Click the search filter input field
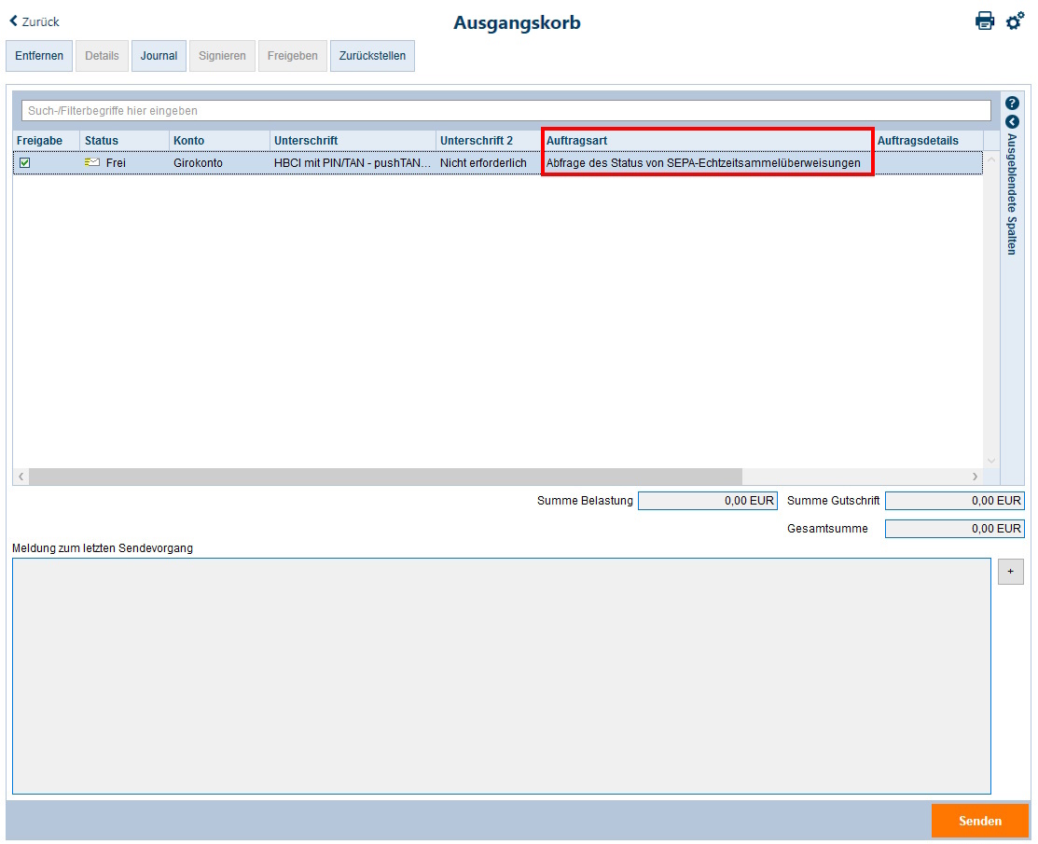1038x844 pixels. [x=505, y=111]
